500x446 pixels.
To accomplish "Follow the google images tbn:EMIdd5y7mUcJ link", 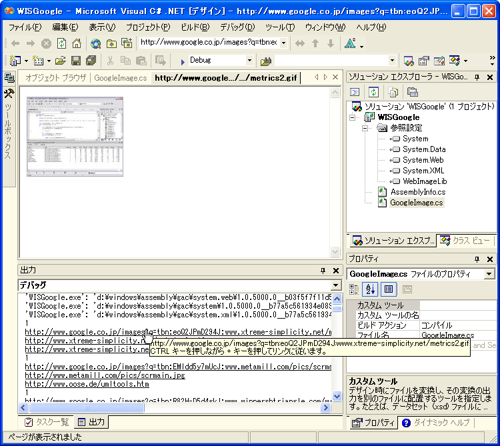I will [x=178, y=367].
